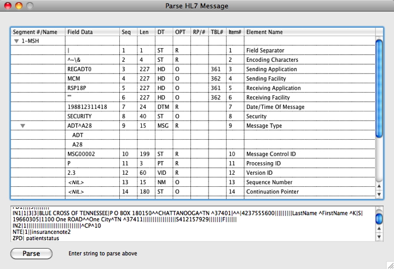Click the Field Data column header
The image size is (394, 269).
click(x=92, y=32)
